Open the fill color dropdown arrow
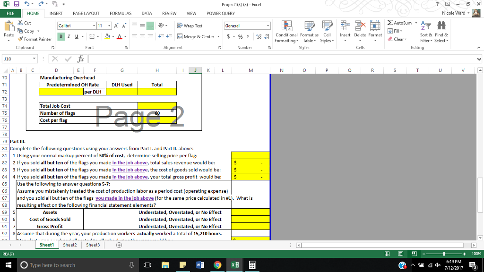 113,36
